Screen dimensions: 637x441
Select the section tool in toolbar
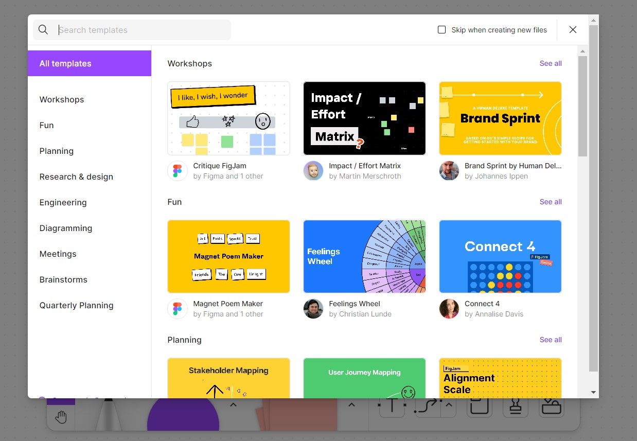480,407
